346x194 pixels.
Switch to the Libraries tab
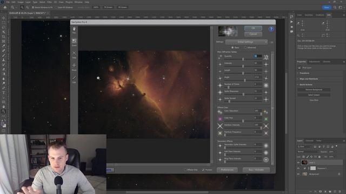[x=327, y=62]
